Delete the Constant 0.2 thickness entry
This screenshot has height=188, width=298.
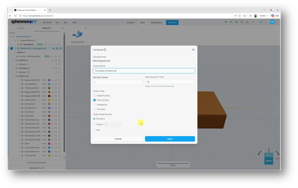(59, 72)
